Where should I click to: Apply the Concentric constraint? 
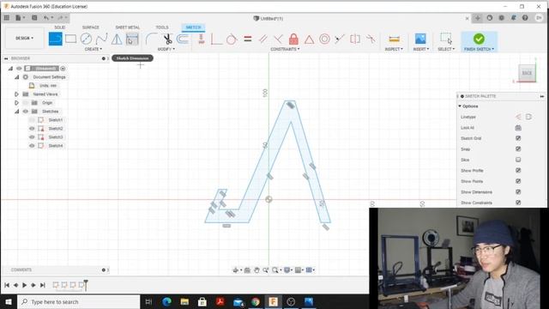pyautogui.click(x=324, y=39)
